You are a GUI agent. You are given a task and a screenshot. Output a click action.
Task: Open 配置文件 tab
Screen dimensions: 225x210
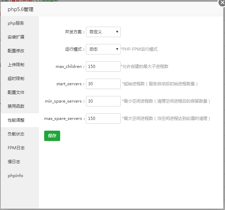tap(20, 93)
